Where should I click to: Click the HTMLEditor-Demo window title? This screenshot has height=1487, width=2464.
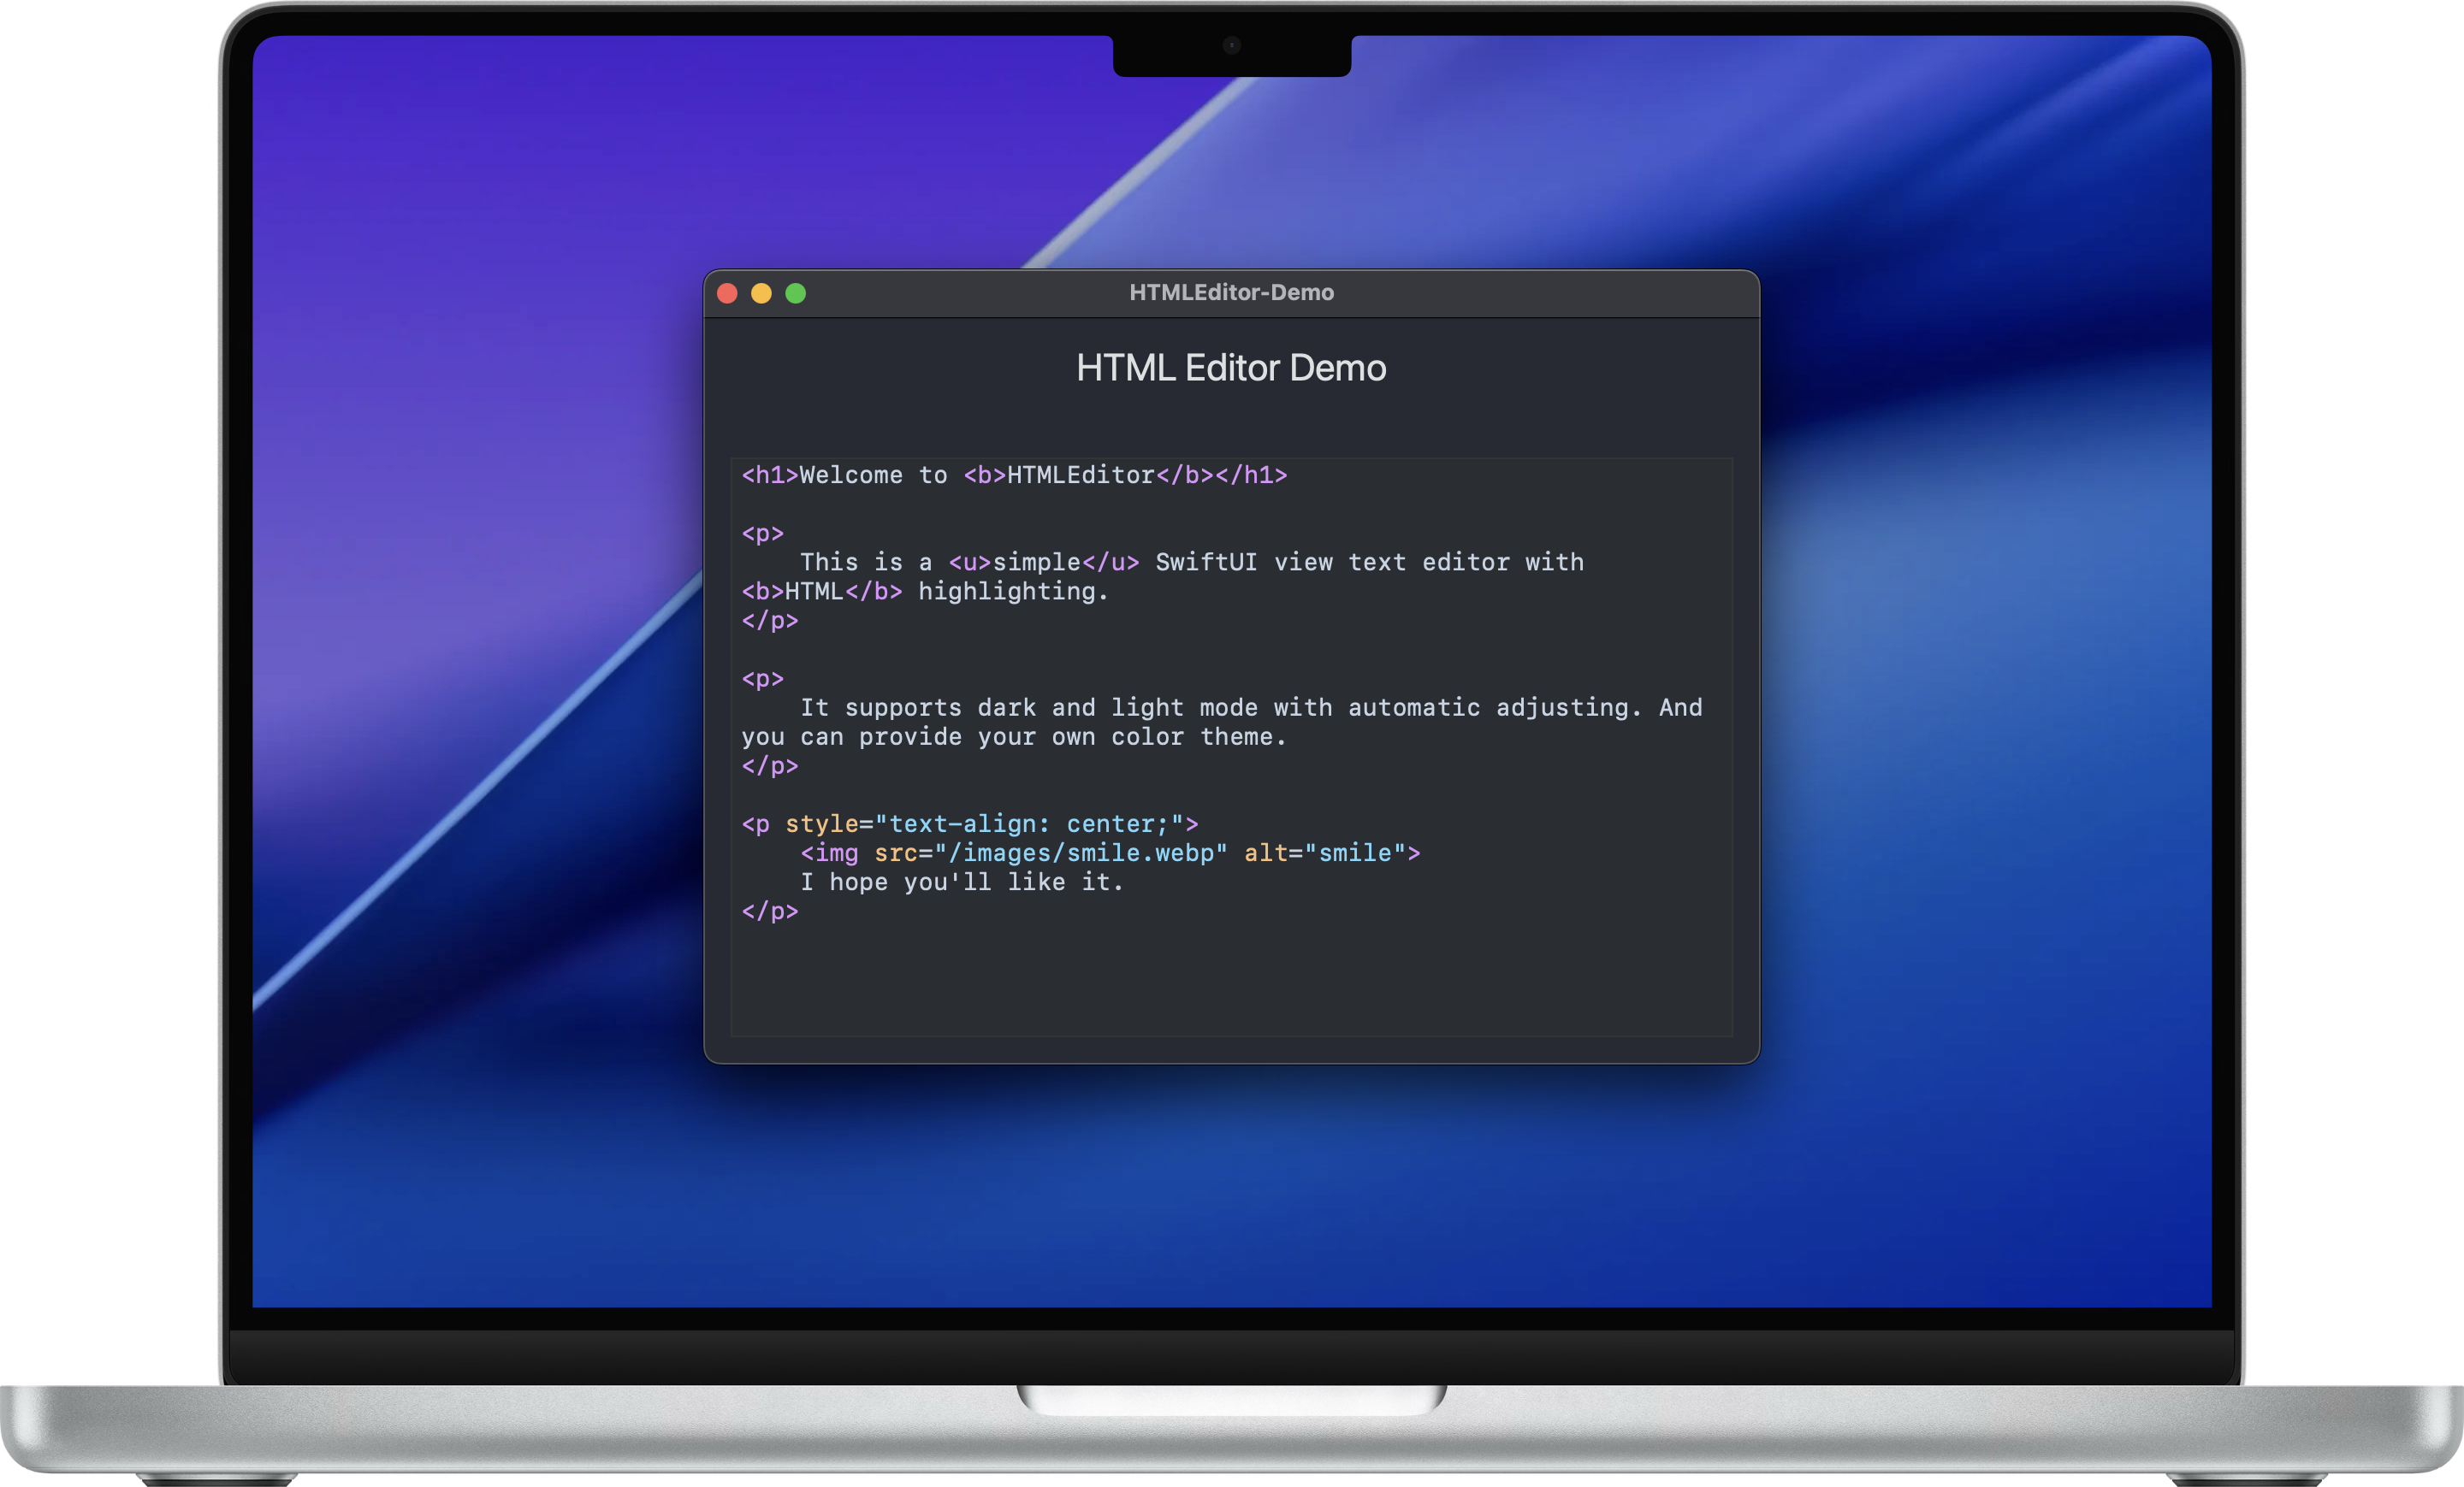(x=1232, y=292)
